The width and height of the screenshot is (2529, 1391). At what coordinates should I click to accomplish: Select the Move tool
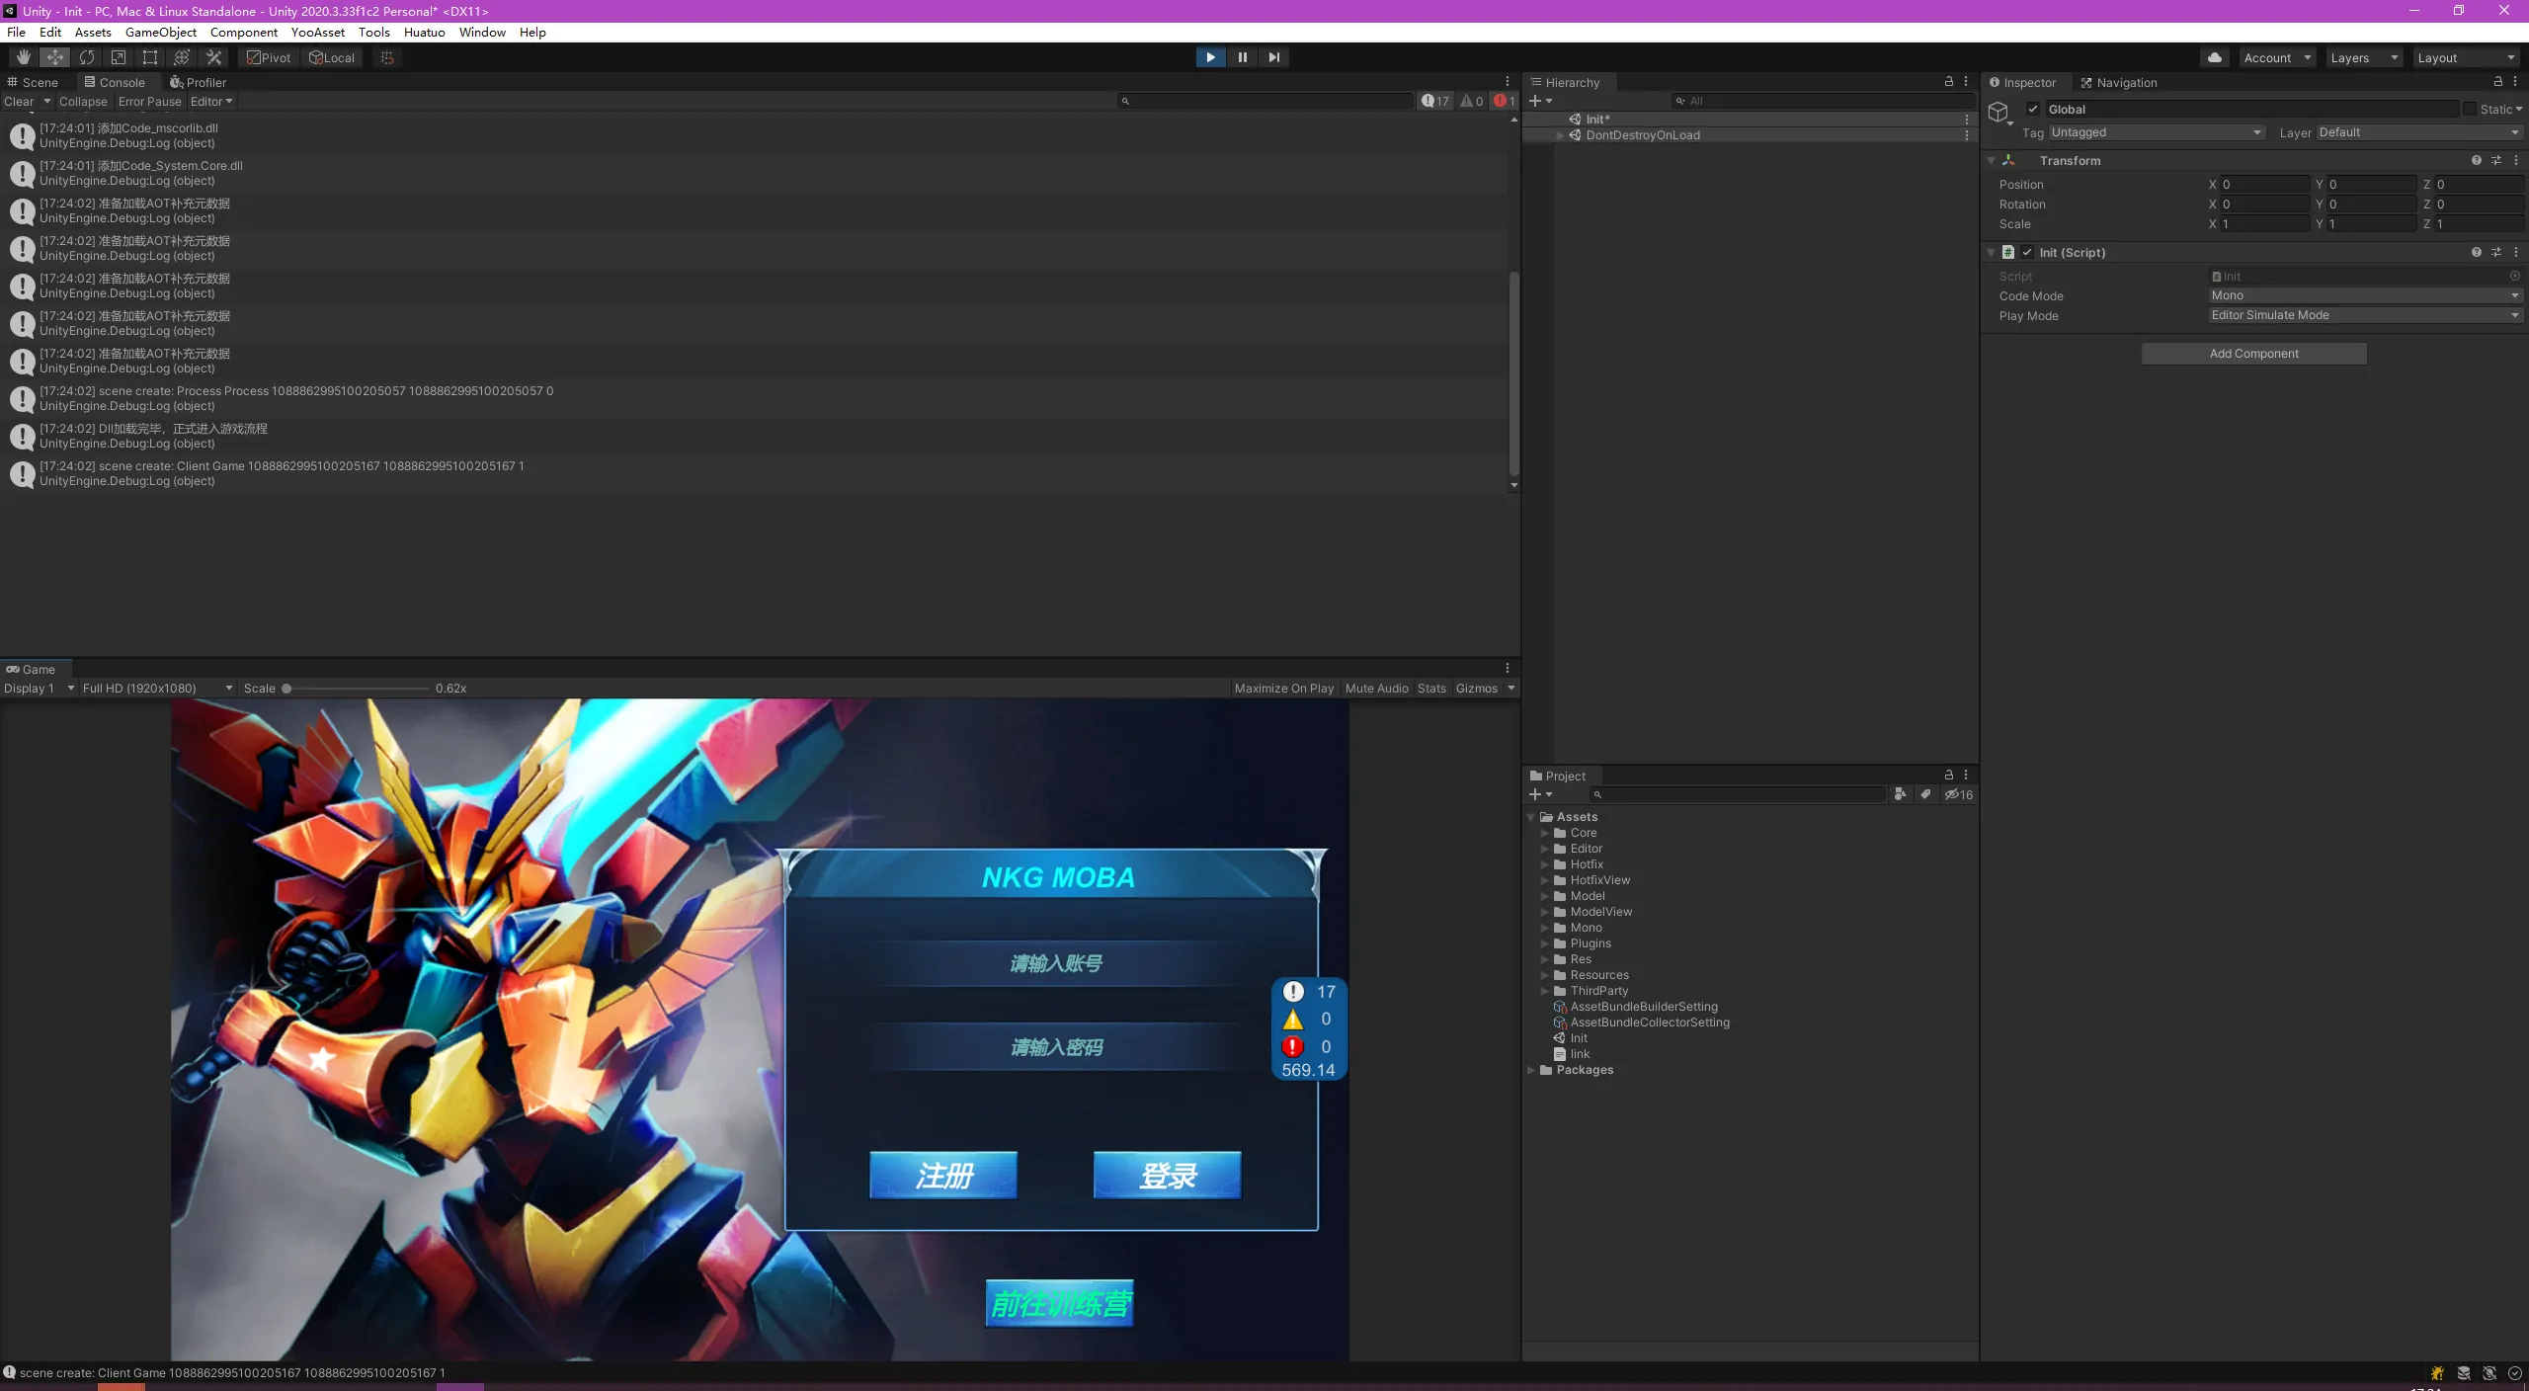(55, 57)
